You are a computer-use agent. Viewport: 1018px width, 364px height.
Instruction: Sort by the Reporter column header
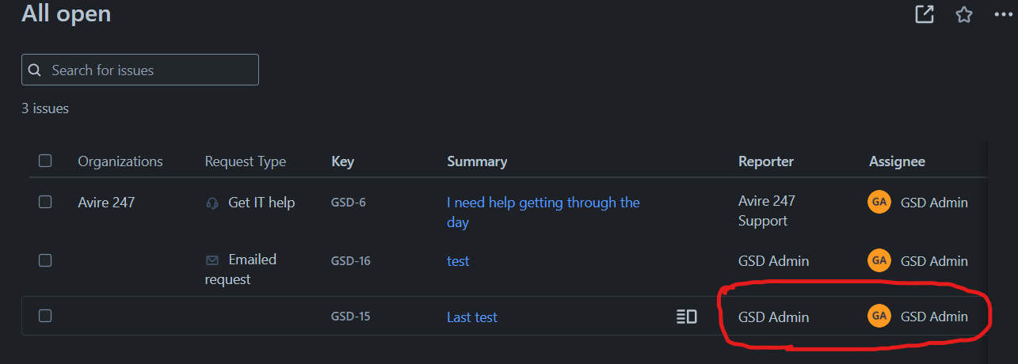click(x=766, y=161)
